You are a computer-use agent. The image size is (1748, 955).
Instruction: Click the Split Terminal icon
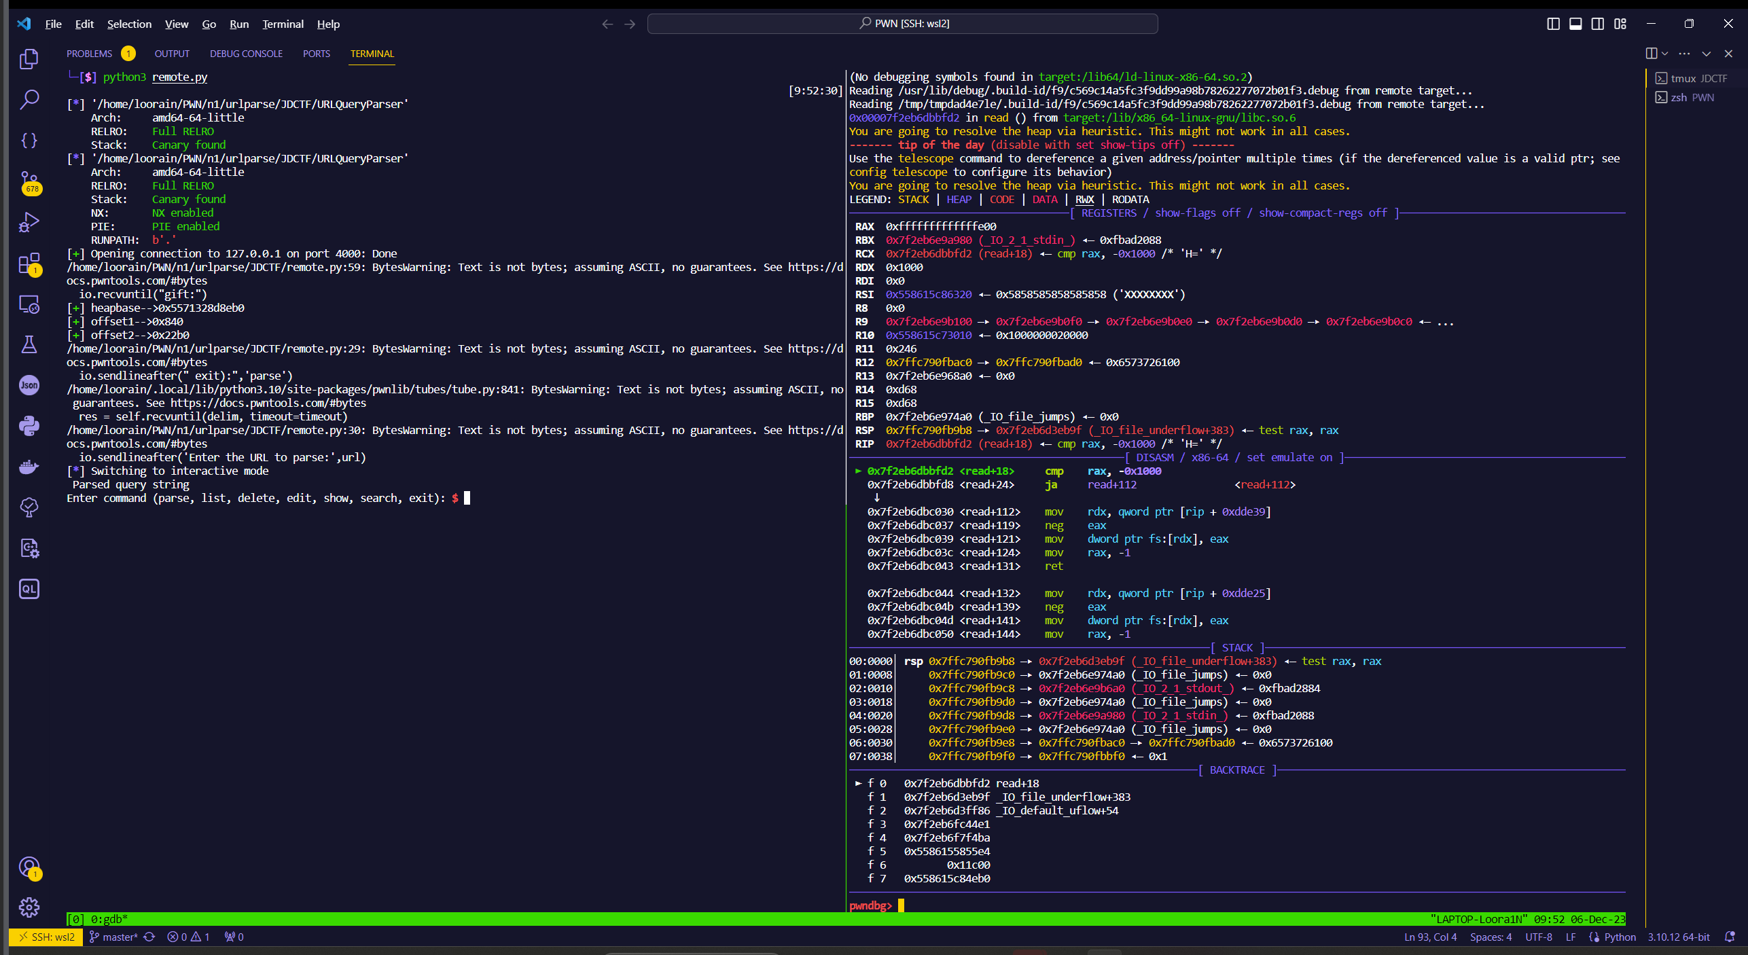coord(1651,54)
